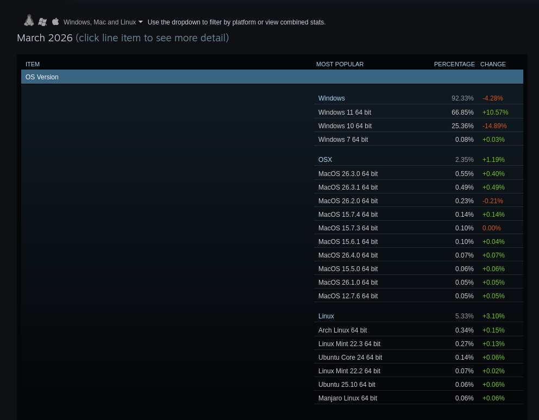The width and height of the screenshot is (539, 420).
Task: Click the 25.36% percentage value
Action: pyautogui.click(x=462, y=126)
